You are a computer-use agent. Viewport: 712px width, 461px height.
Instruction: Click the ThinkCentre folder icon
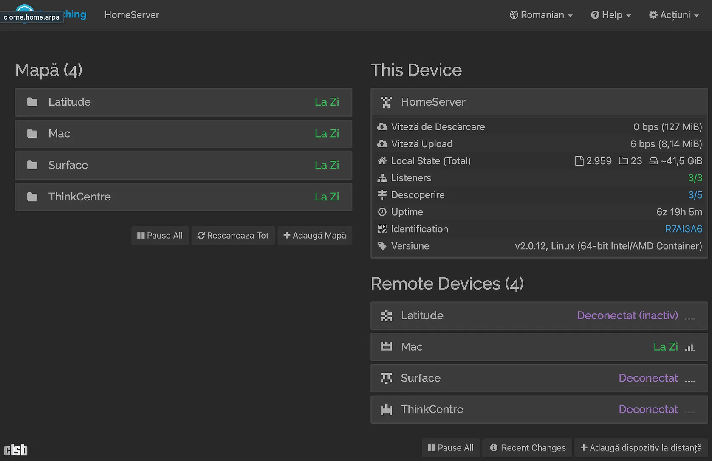tap(32, 197)
